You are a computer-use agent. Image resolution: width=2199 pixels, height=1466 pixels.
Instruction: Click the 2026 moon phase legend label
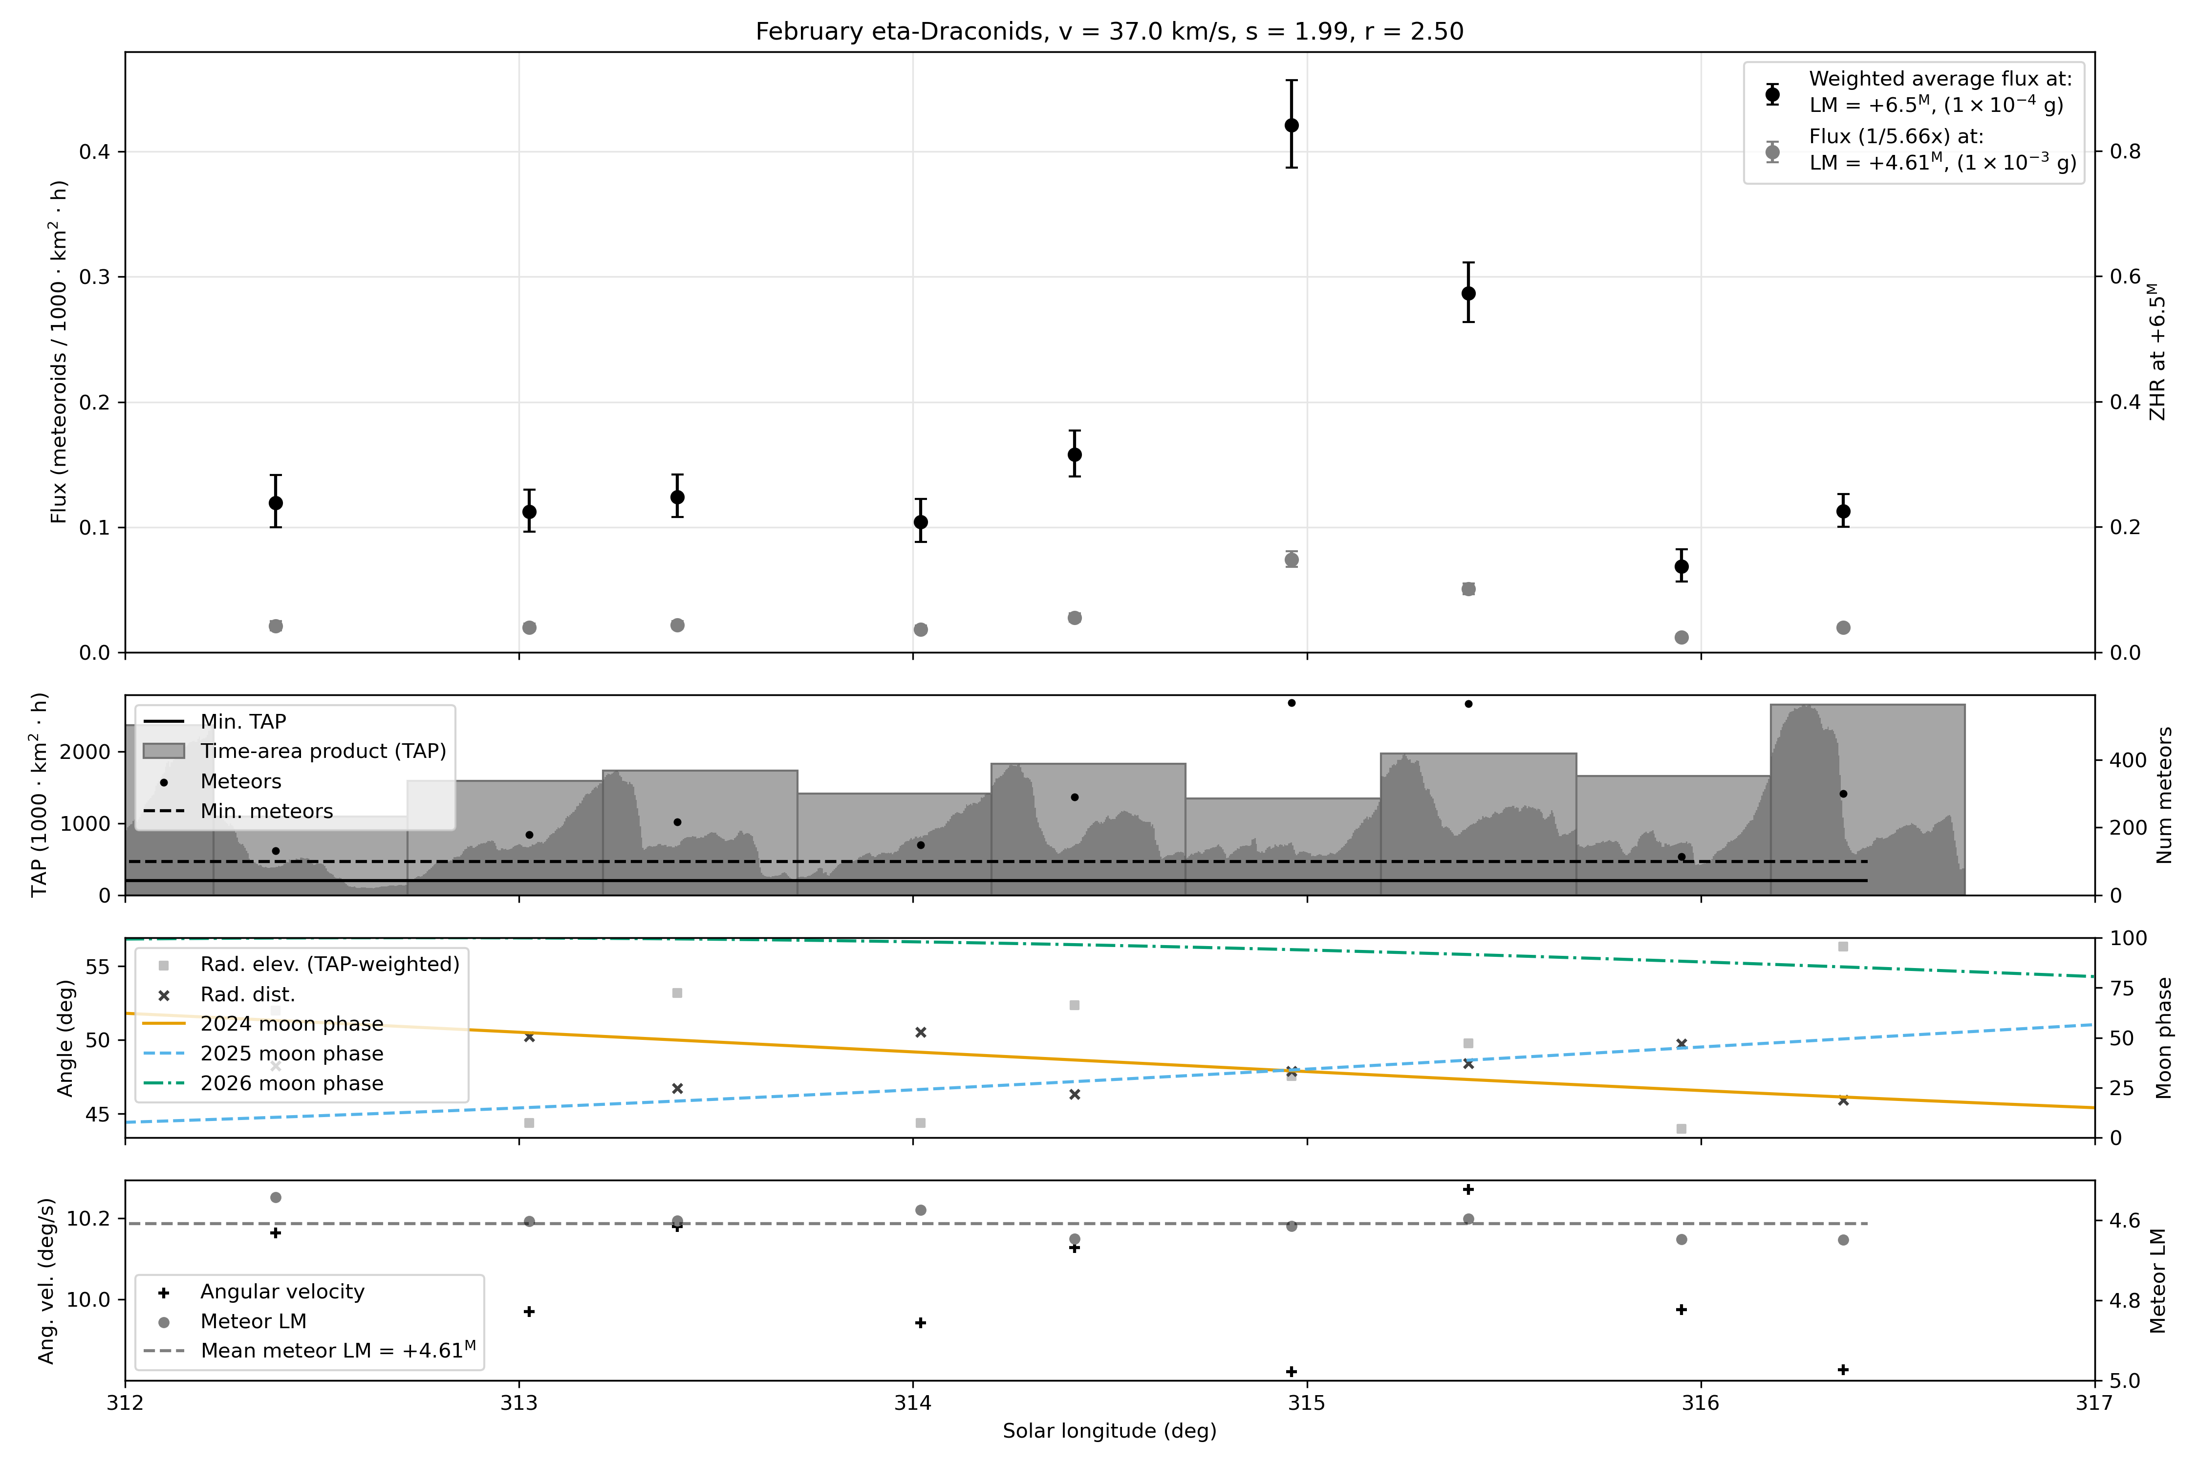click(x=292, y=1083)
